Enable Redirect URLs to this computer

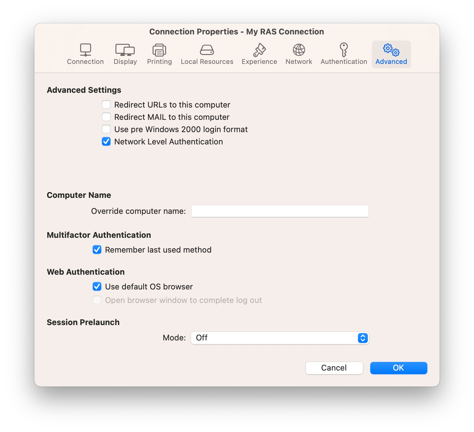106,105
